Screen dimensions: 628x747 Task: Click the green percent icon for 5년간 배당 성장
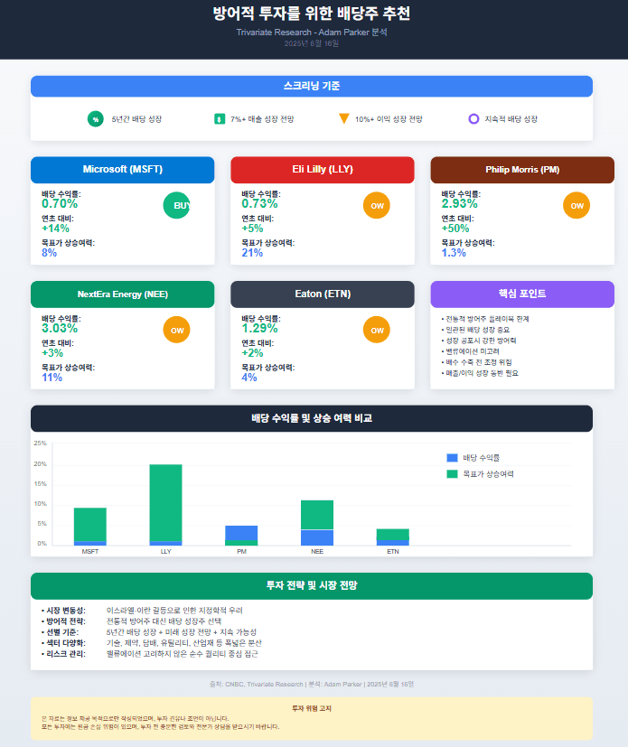(x=96, y=119)
